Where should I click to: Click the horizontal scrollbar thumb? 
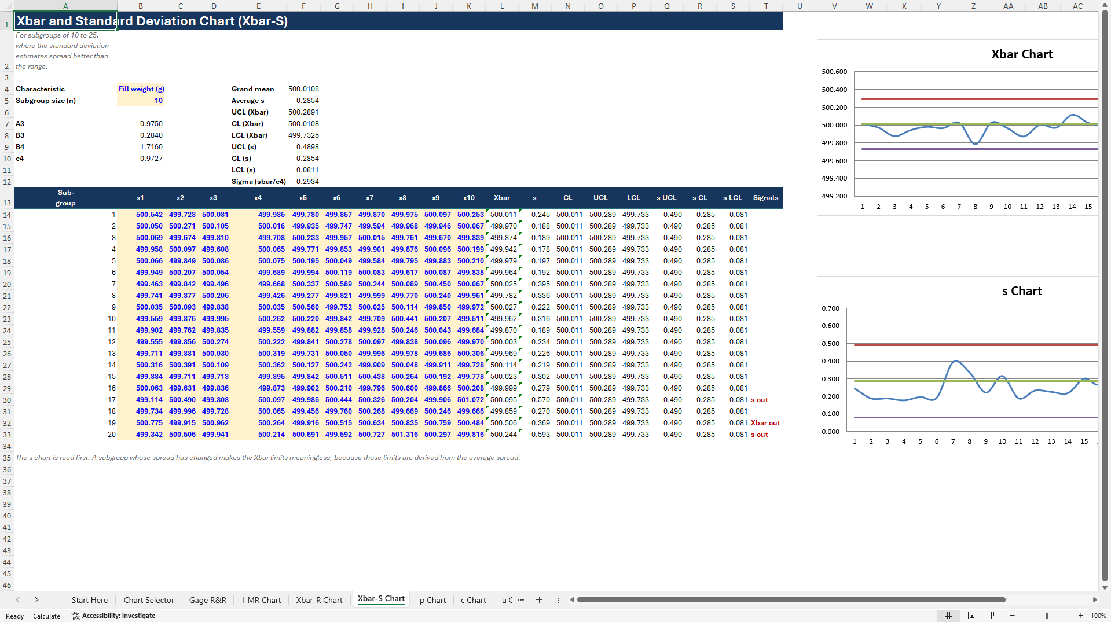coord(791,600)
